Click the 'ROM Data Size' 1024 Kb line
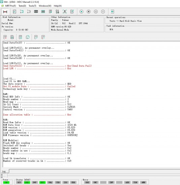This screenshot has height=185, width=180. click(40, 125)
